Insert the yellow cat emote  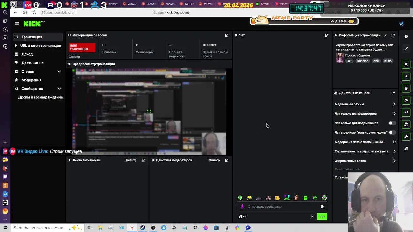click(277, 198)
